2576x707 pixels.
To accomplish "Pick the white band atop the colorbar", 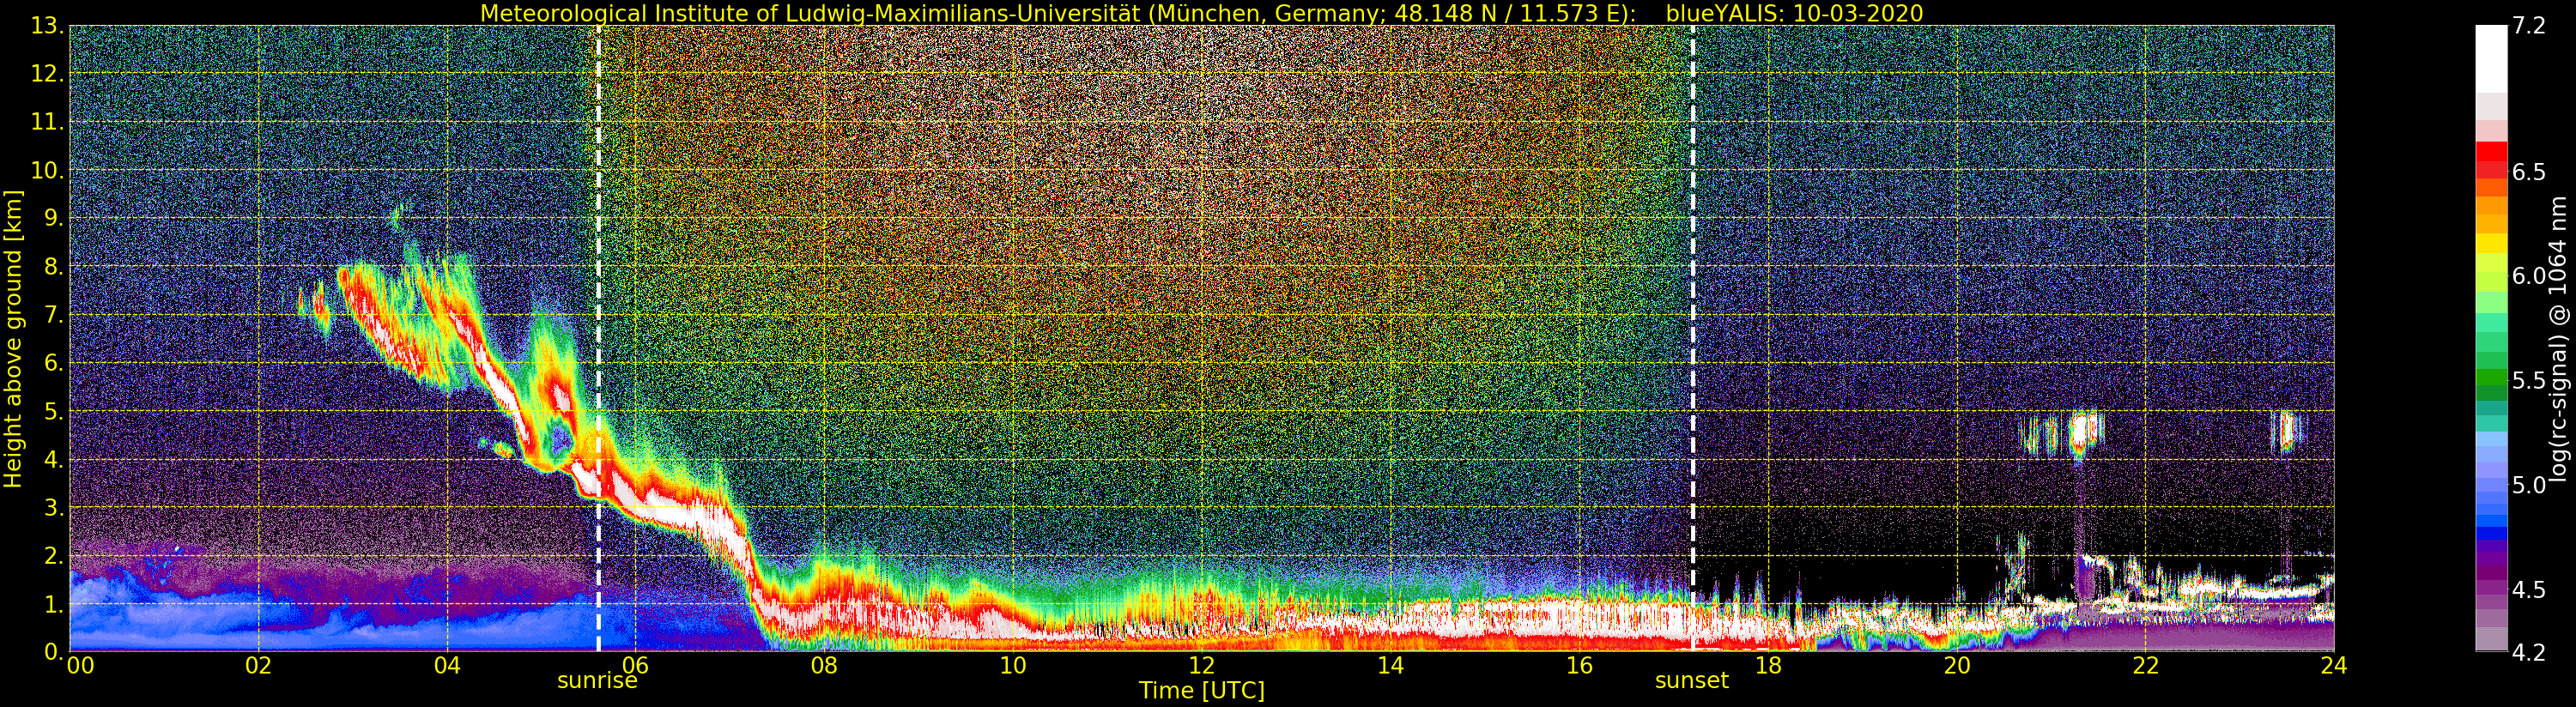I will pyautogui.click(x=2491, y=59).
